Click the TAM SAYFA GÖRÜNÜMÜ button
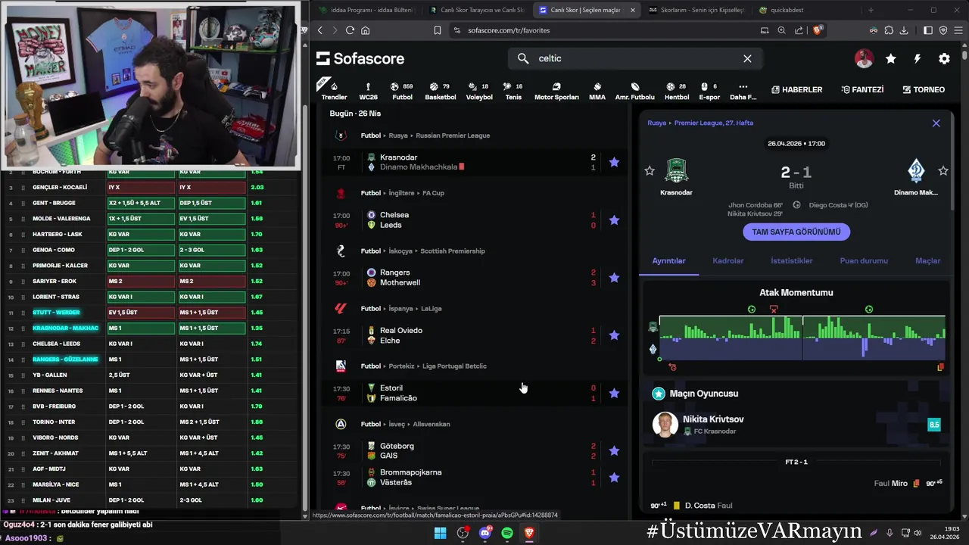Viewport: 969px width, 545px height. coord(796,232)
